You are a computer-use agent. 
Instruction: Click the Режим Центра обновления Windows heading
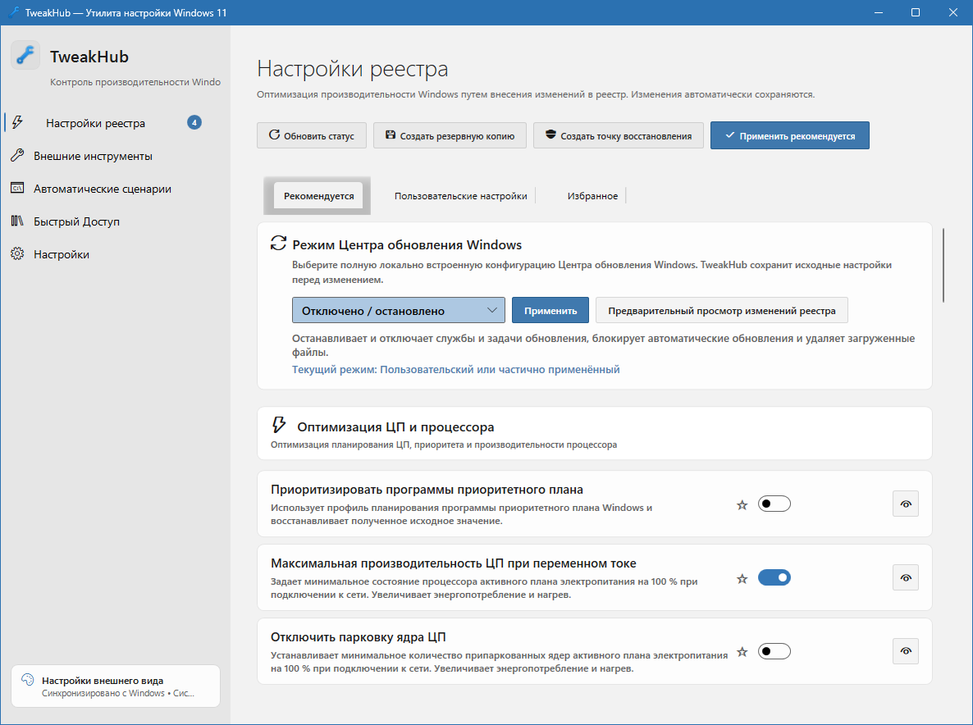(x=407, y=244)
